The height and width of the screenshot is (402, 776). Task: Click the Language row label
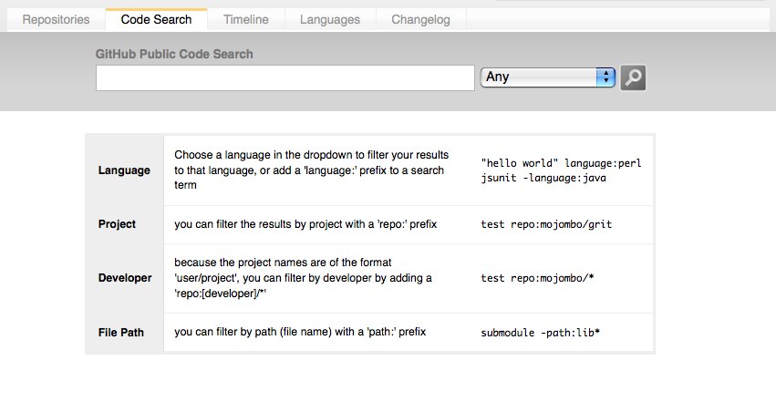(124, 170)
